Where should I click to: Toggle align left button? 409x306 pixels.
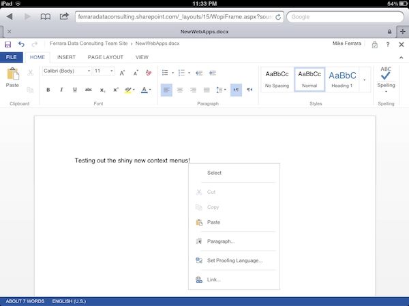166,90
